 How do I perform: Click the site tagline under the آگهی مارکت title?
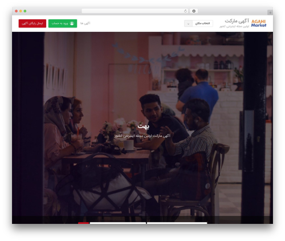pos(234,26)
